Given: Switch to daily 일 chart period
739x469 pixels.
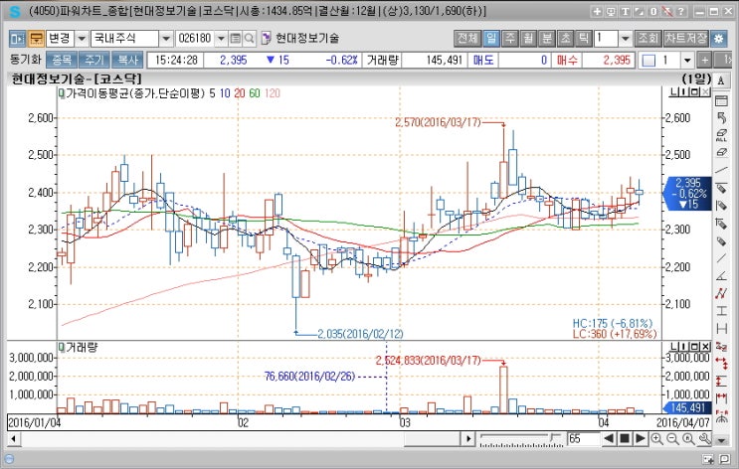Looking at the screenshot, I should 491,38.
